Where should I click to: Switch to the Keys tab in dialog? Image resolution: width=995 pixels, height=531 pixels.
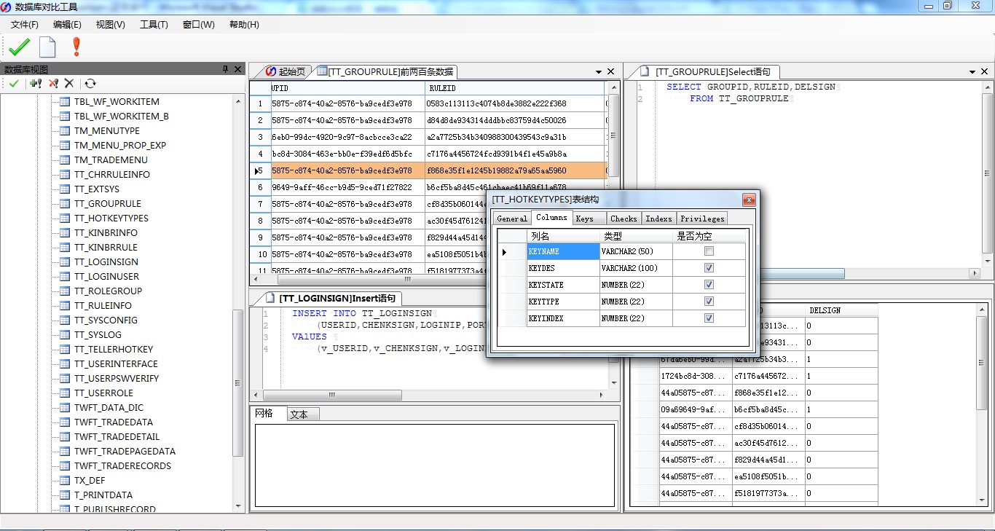click(587, 219)
